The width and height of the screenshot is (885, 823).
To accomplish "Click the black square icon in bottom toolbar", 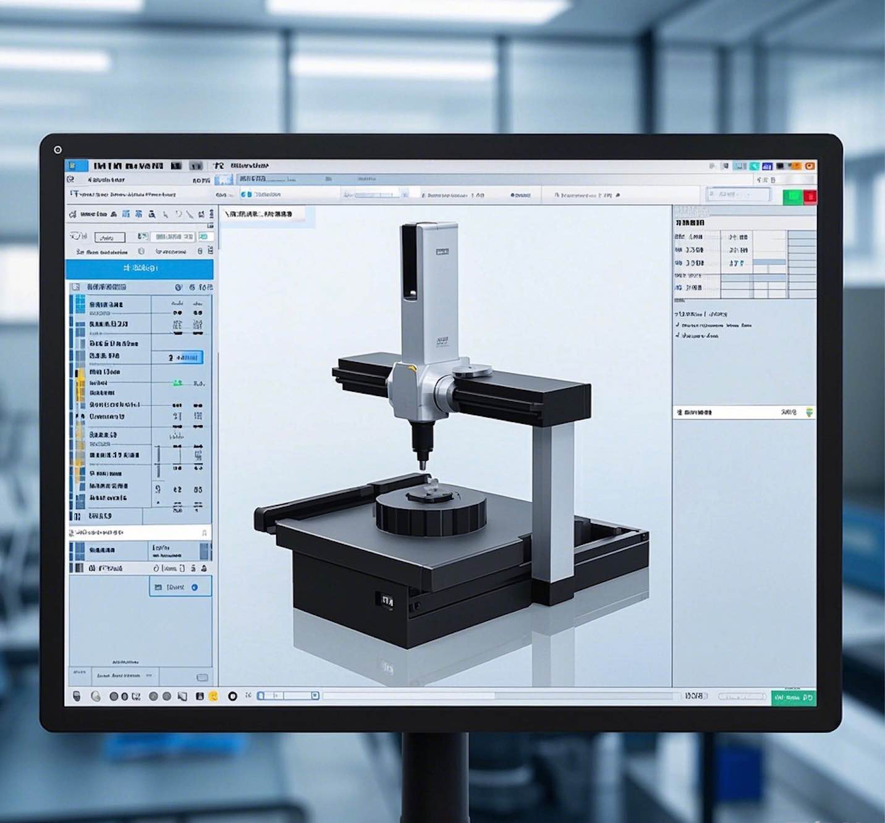I will tap(200, 696).
